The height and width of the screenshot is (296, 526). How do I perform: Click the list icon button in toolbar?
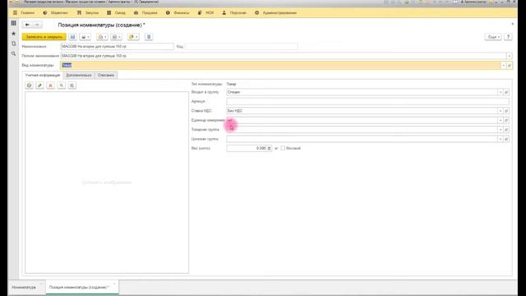click(x=149, y=36)
